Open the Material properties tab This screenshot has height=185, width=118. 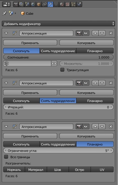pyautogui.click(x=62, y=4)
